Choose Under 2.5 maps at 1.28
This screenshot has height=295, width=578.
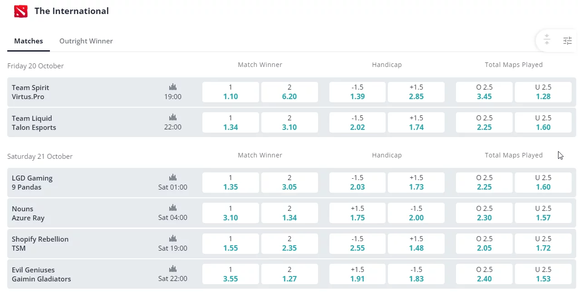[543, 92]
